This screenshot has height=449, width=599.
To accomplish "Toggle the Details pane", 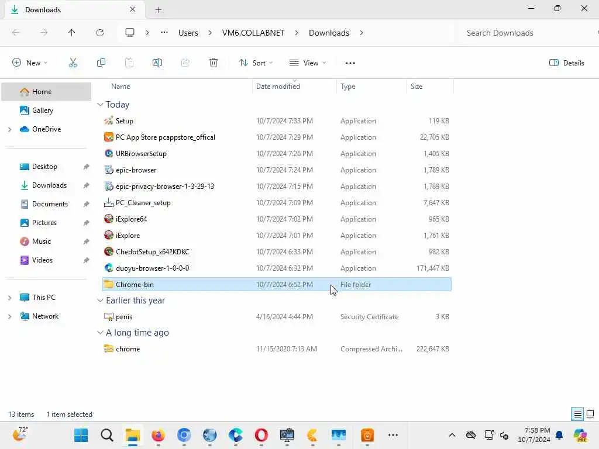I will (566, 63).
